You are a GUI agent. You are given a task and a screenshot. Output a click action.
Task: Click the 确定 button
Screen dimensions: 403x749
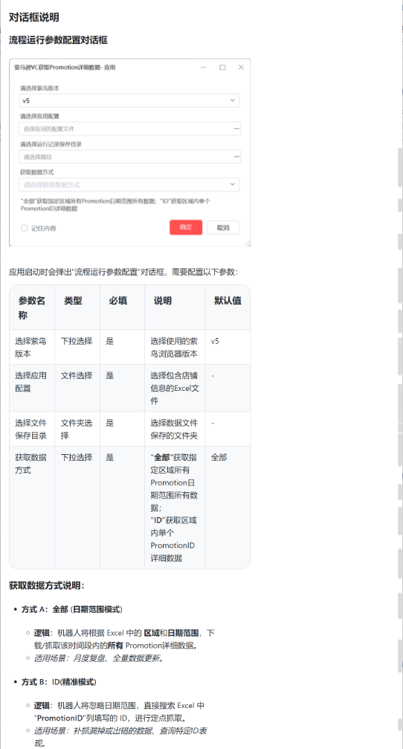point(186,227)
